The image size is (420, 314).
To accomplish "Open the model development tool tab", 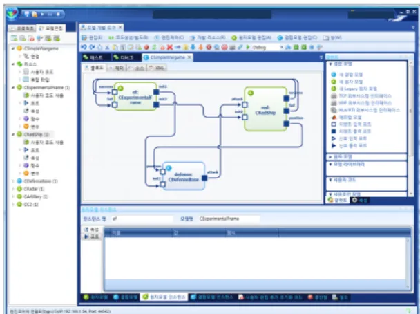I will pos(102,28).
